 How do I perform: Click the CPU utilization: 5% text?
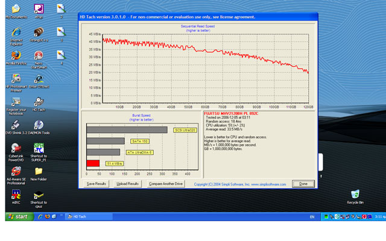(225, 125)
